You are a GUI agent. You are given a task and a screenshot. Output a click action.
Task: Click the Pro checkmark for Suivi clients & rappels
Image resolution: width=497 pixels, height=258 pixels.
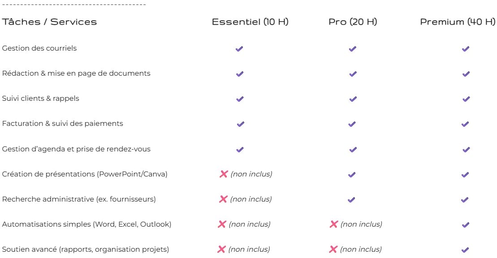coord(353,99)
